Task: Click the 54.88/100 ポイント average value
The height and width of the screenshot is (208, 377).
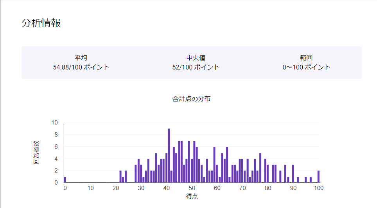Action: [81, 67]
